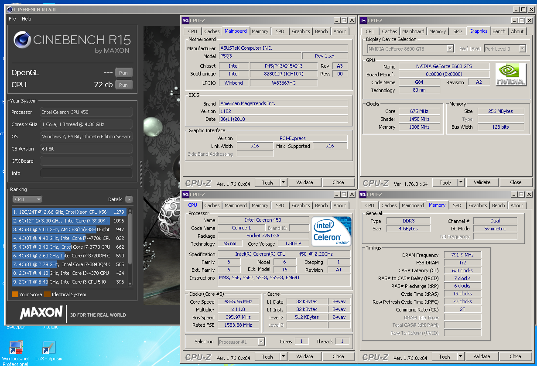Open Caches tab in Graphics CPU-Z window

point(390,31)
